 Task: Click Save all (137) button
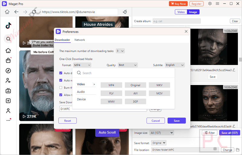[230, 133]
